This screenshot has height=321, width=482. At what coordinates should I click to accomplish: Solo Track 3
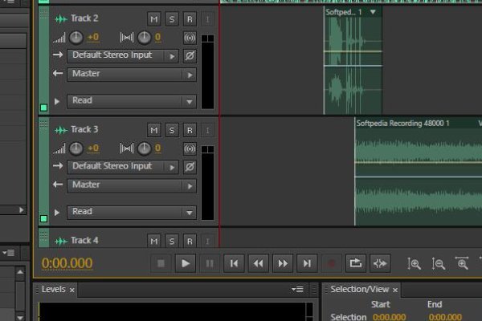[171, 129]
